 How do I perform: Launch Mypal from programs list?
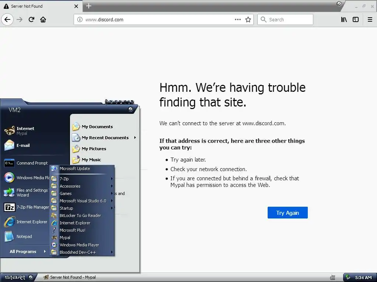coord(82,238)
